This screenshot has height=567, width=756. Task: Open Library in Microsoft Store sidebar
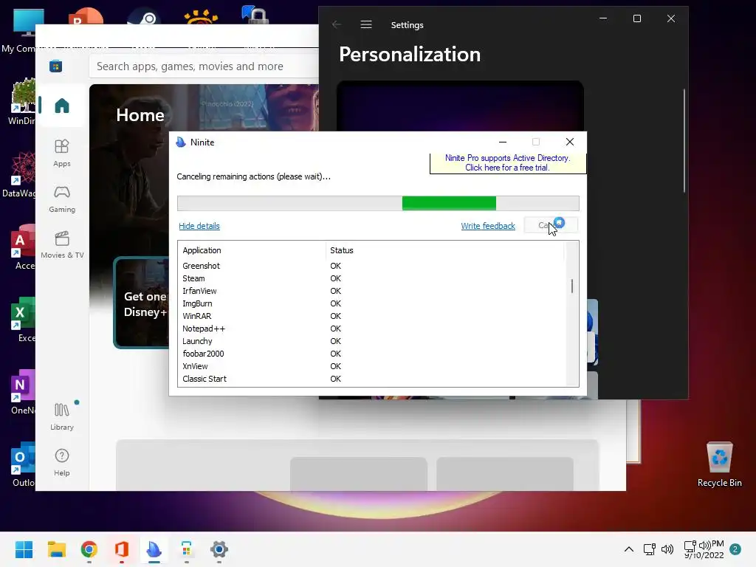62,416
